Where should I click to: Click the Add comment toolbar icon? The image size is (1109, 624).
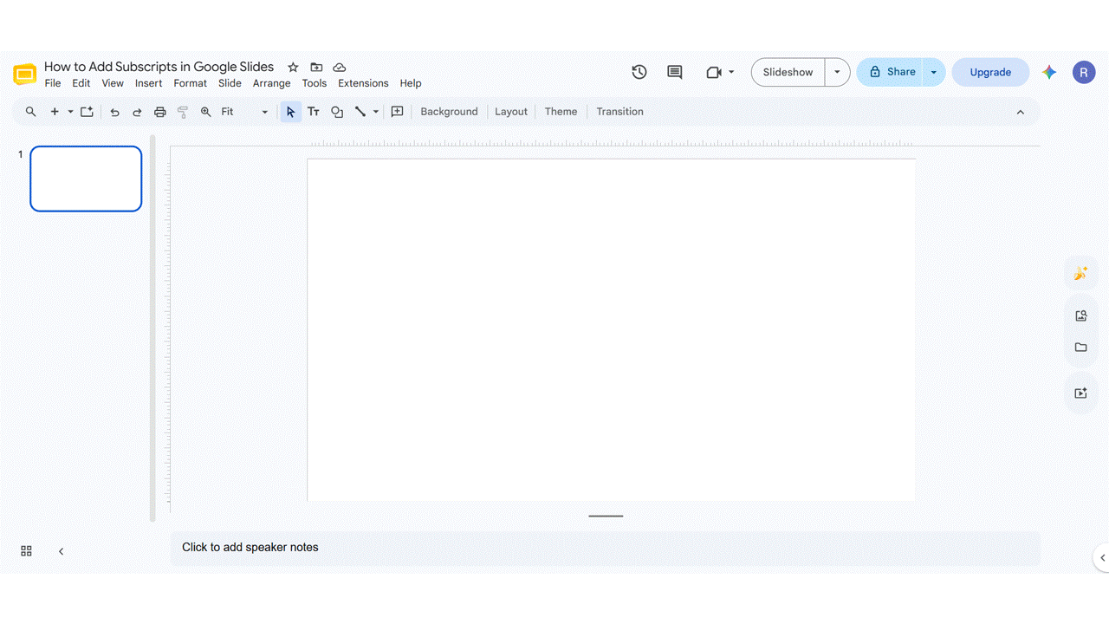tap(398, 112)
